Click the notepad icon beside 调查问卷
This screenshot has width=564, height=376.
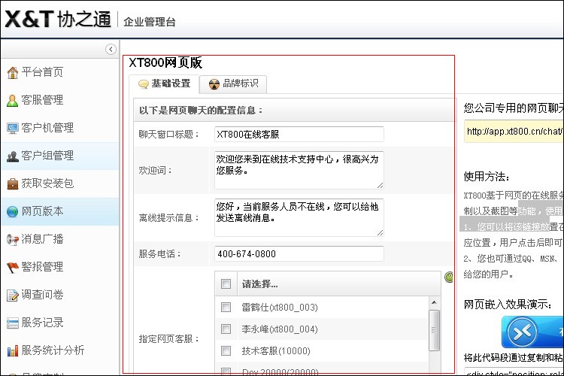(x=13, y=296)
